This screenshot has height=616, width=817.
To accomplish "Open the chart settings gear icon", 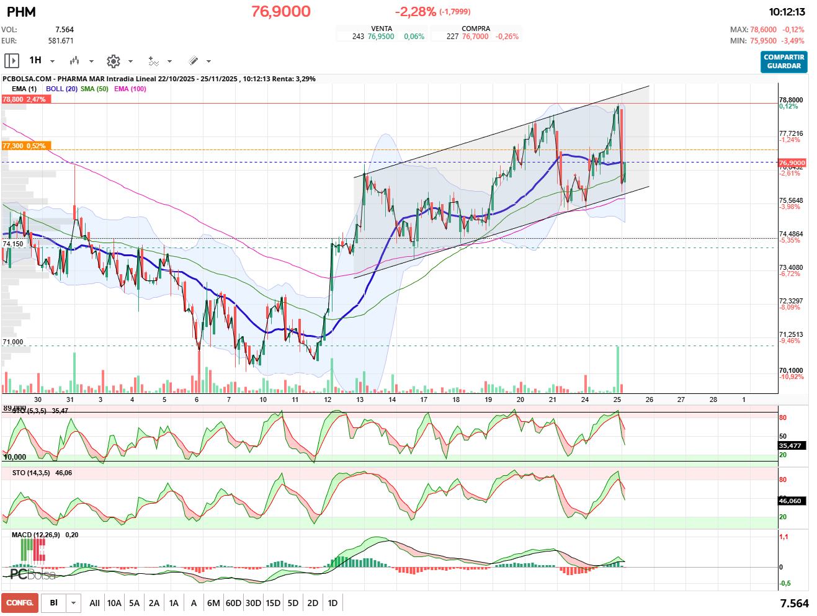I will coord(113,61).
